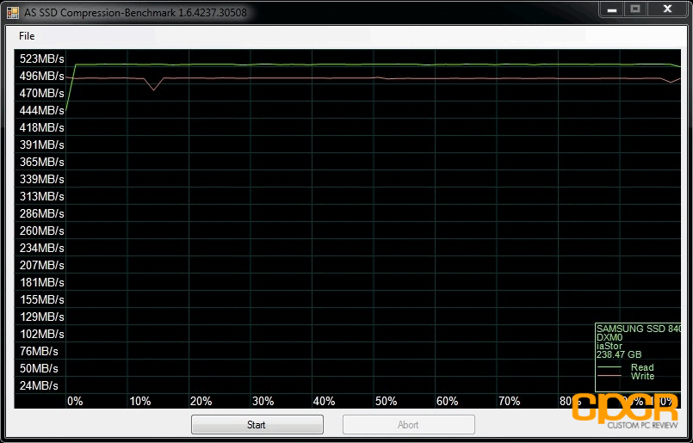Minimize the AS SSD Compression-Benchmark window

click(610, 9)
